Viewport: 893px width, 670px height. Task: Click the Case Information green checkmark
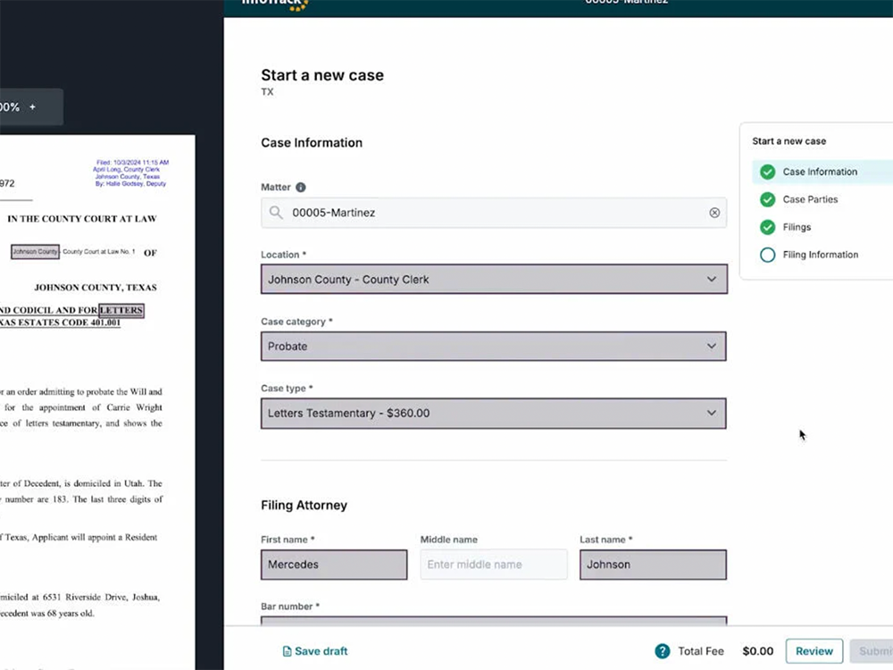[767, 172]
